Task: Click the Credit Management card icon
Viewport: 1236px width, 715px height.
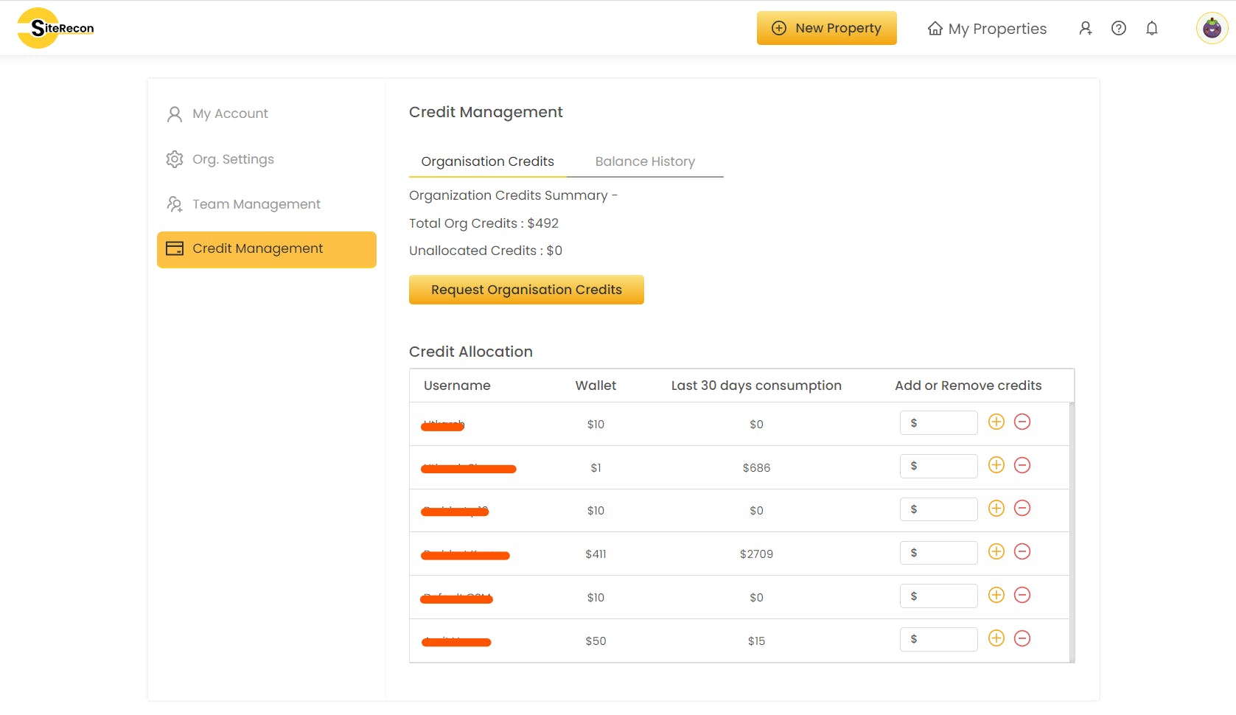Action: click(175, 248)
